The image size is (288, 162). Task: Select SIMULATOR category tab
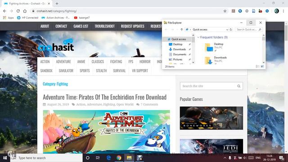pos(66,71)
